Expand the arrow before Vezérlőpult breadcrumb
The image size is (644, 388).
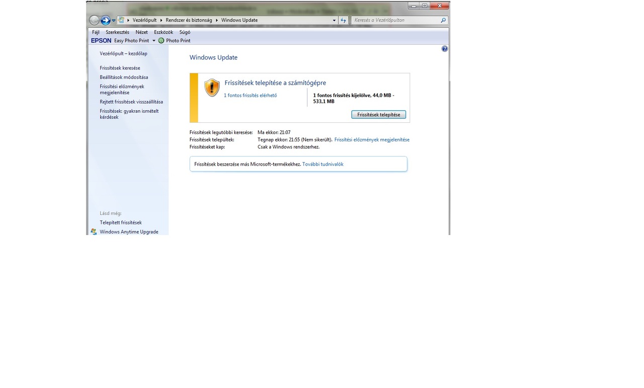click(x=128, y=20)
